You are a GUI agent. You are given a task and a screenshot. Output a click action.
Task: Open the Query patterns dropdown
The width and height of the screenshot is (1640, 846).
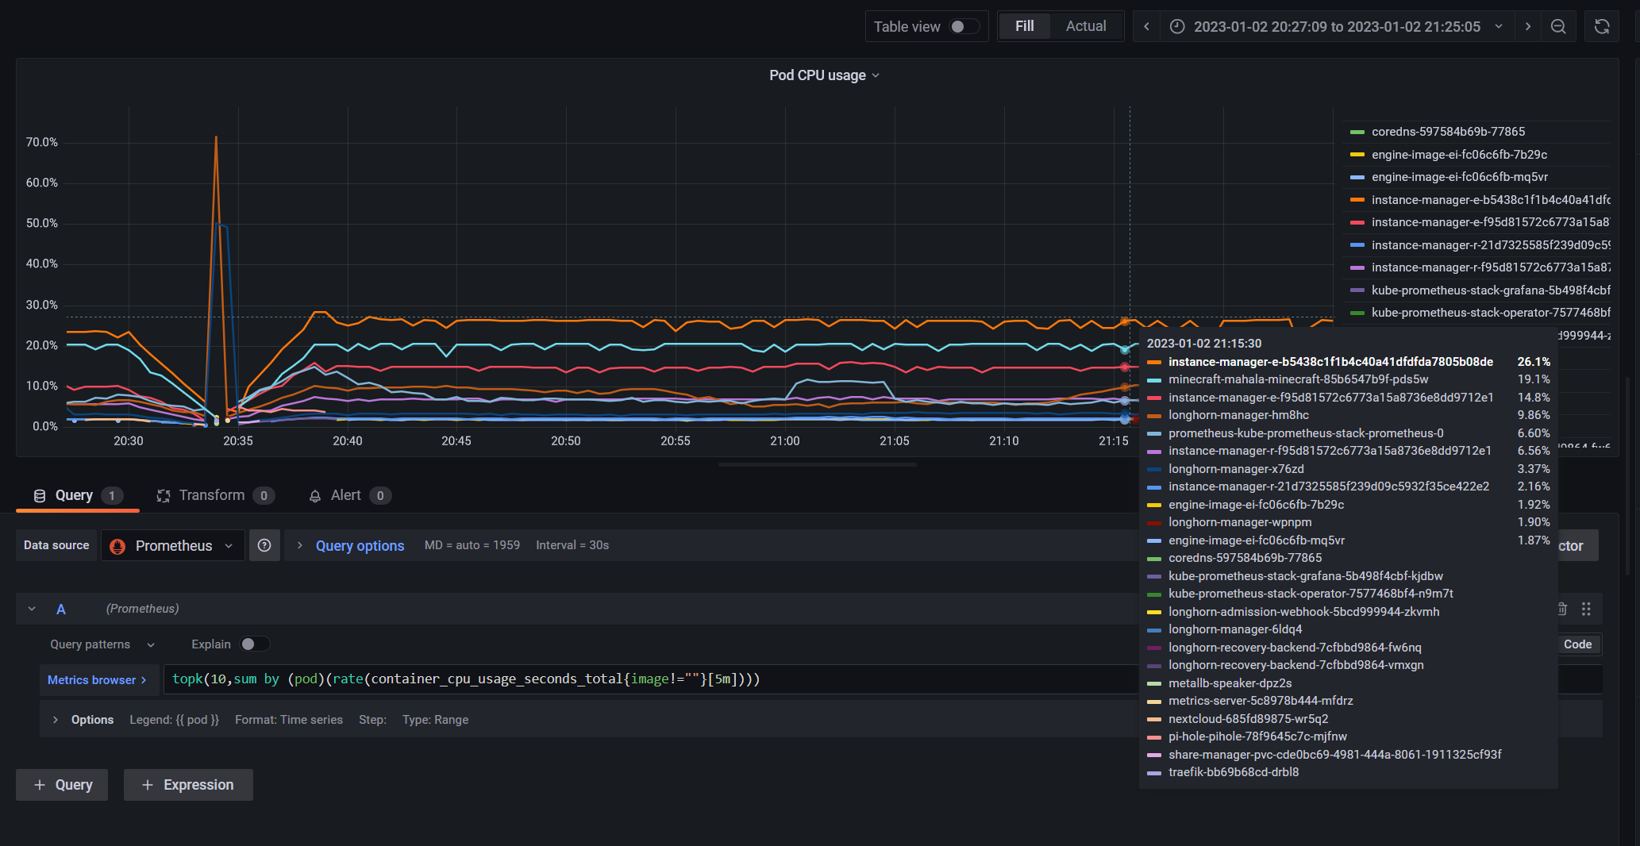pos(100,644)
